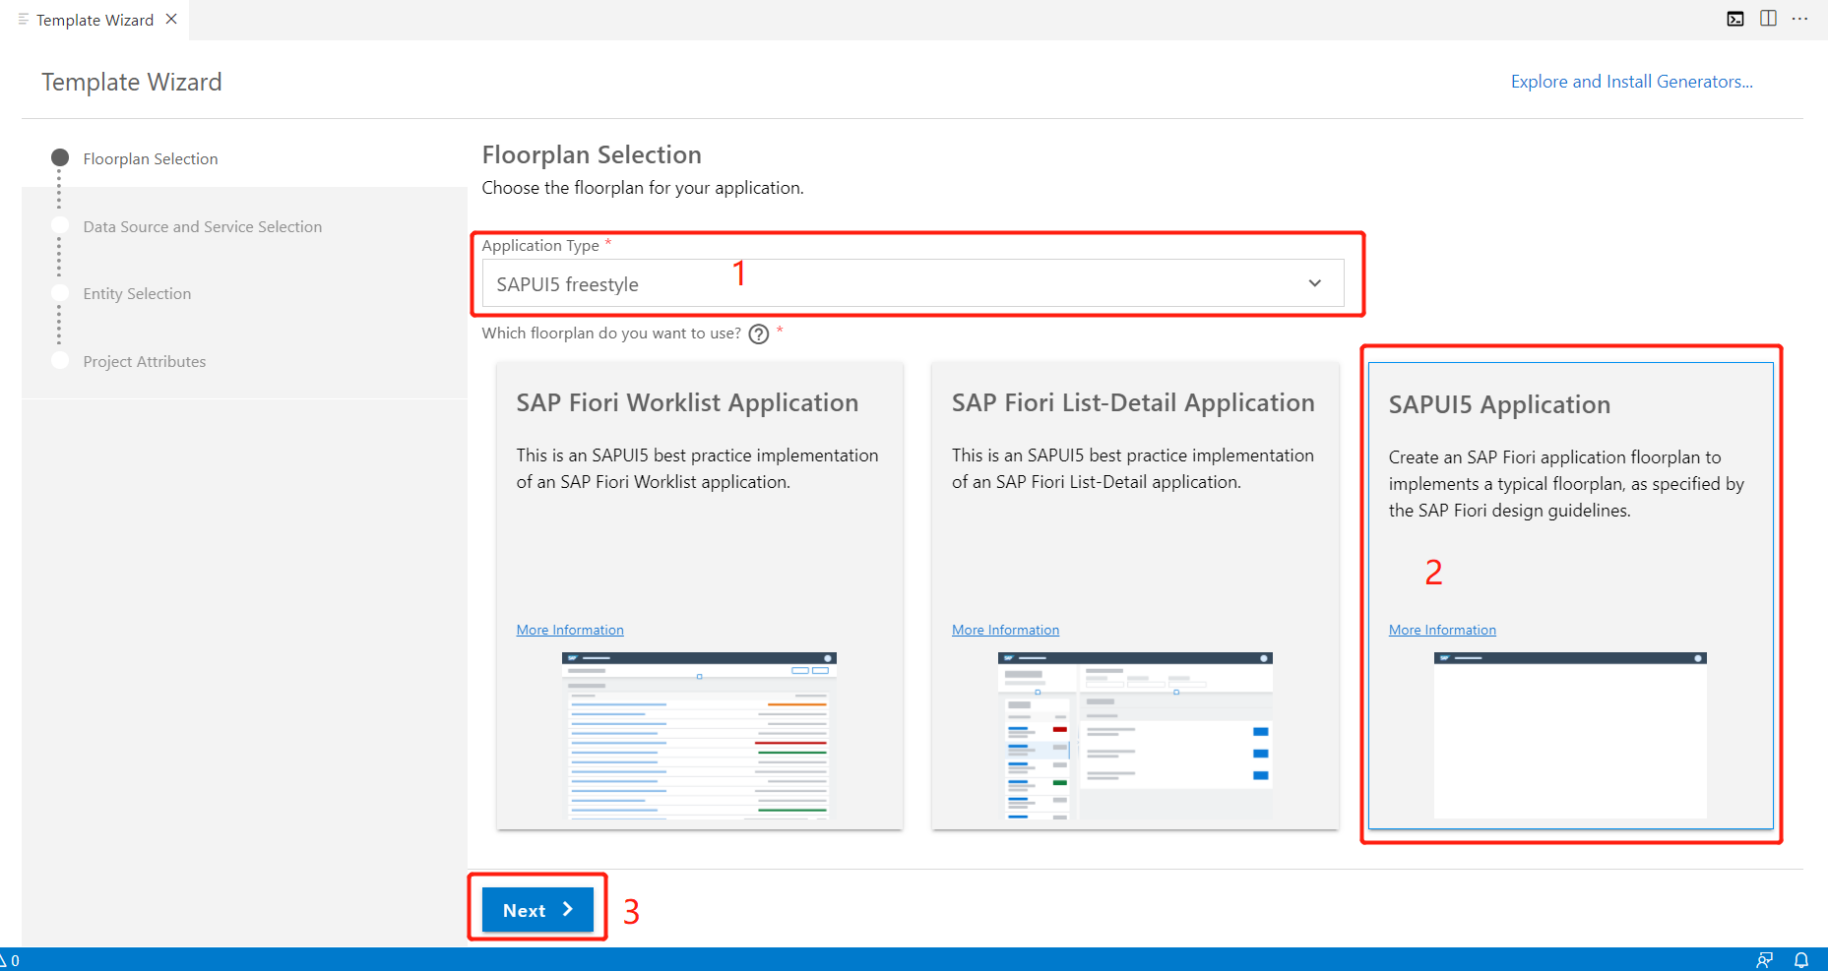Click the tab list icon beside Template Wizard
1828x971 pixels.
pos(24,19)
